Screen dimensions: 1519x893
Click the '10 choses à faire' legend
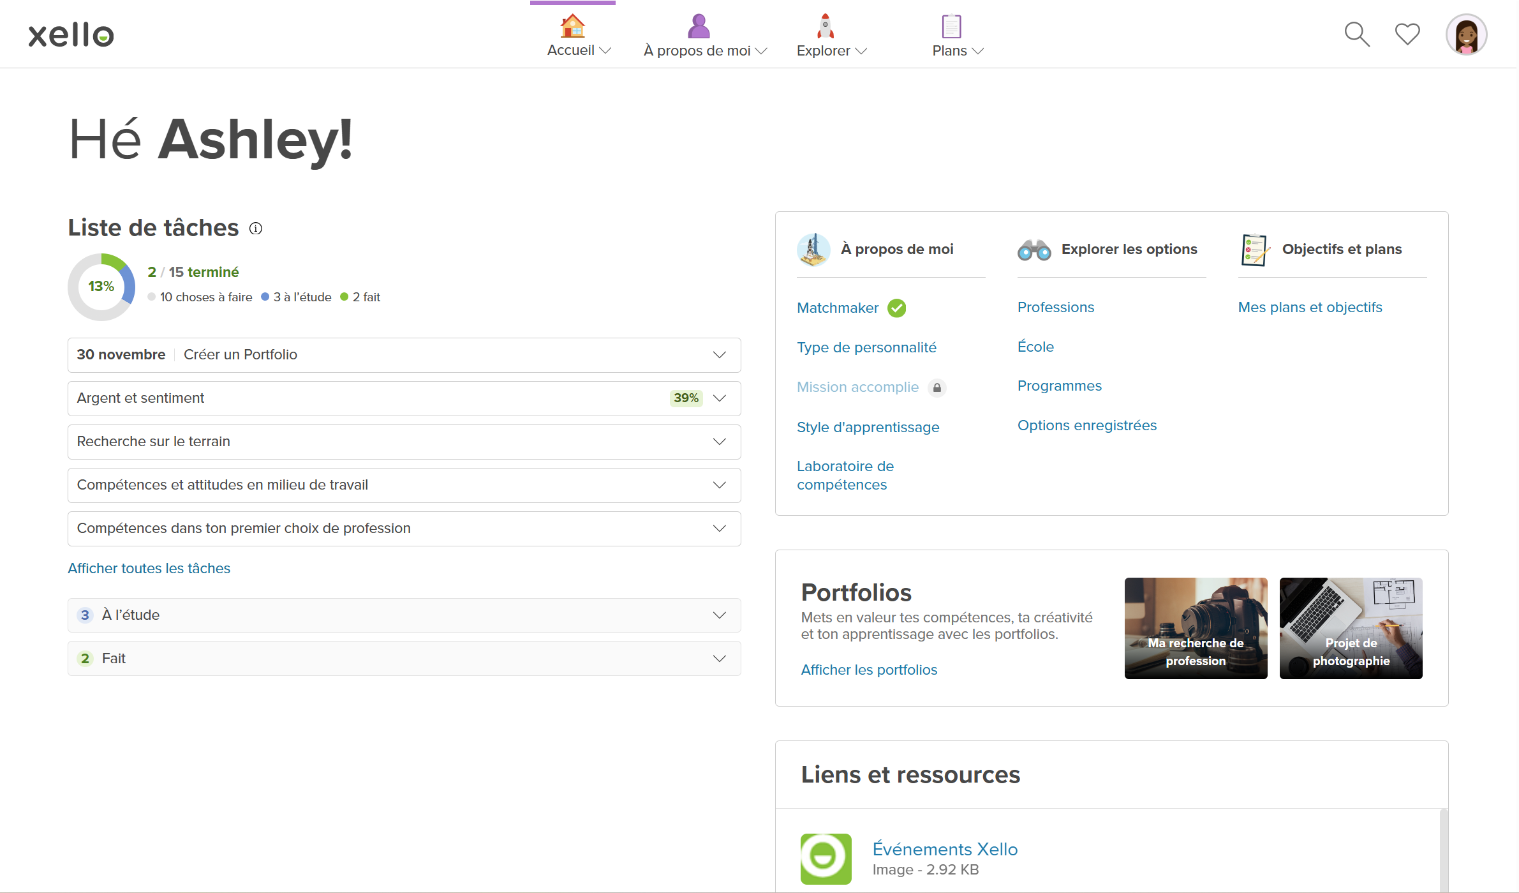tap(200, 297)
